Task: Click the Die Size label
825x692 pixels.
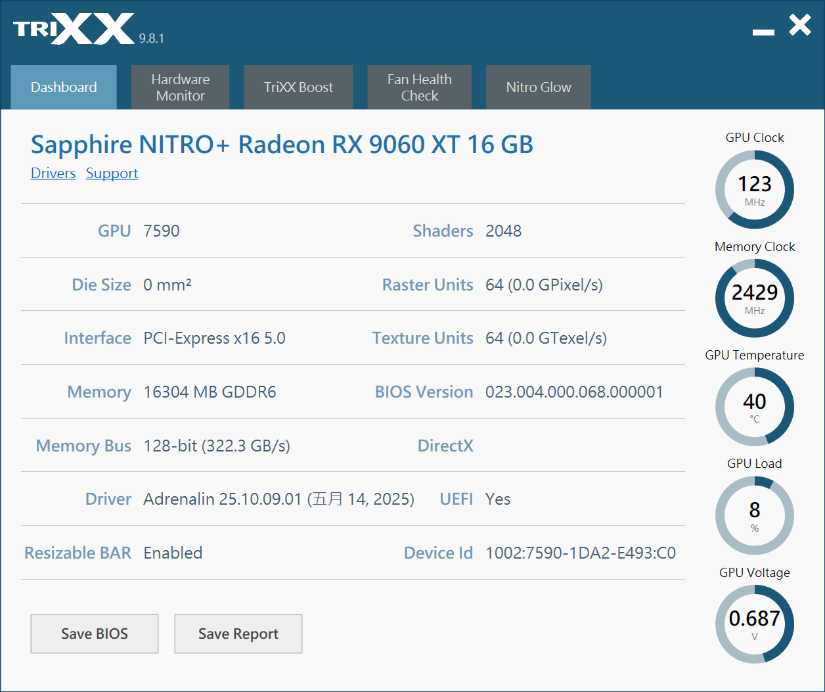Action: (x=101, y=285)
